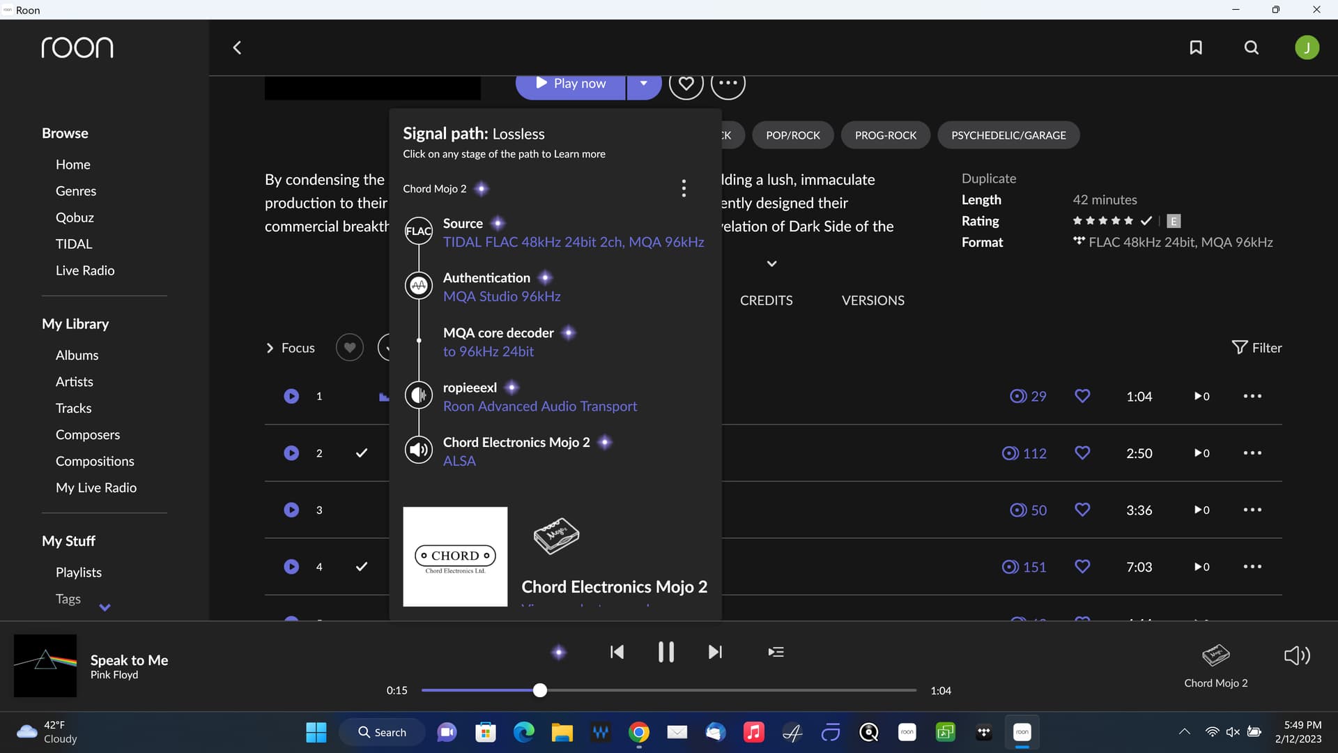The height and width of the screenshot is (753, 1338).
Task: Go back using the back arrow
Action: (x=237, y=47)
